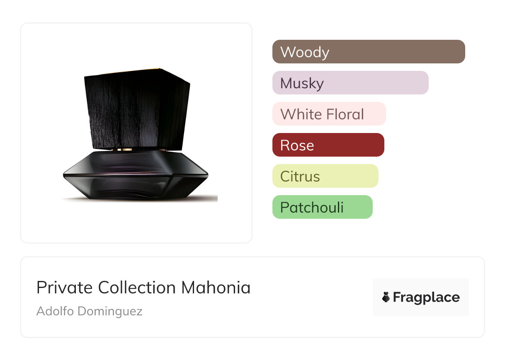Choose the pink White Floral accord bar
505x358 pixels.
point(375,114)
